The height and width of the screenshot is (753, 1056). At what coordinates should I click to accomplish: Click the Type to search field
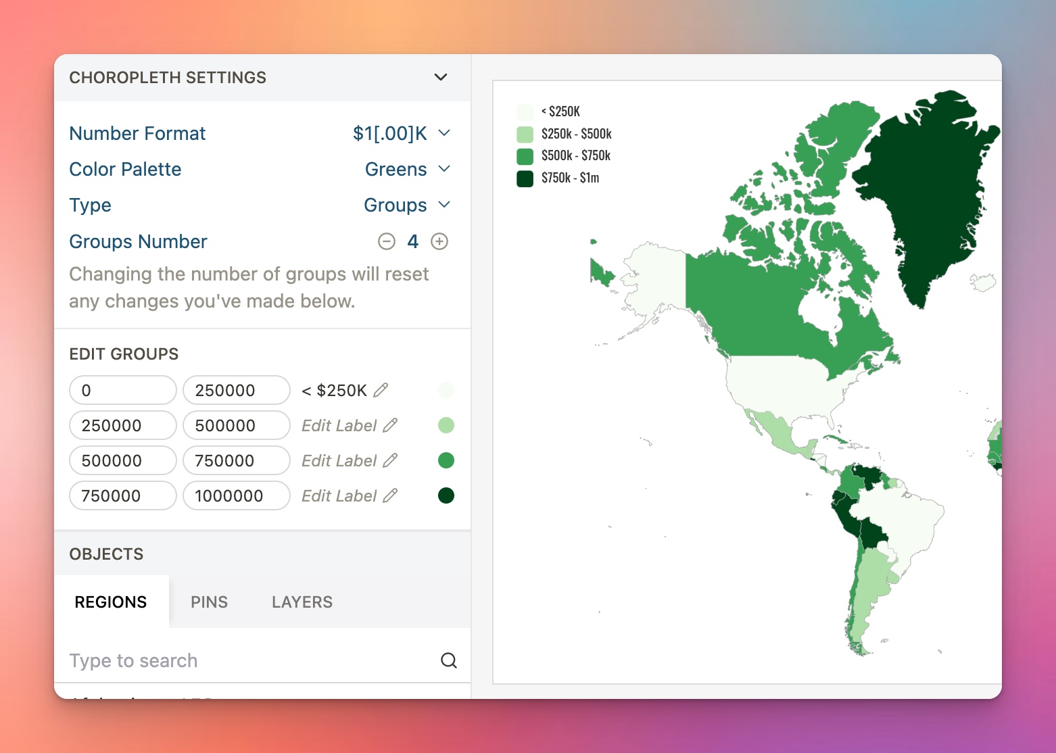(x=203, y=660)
